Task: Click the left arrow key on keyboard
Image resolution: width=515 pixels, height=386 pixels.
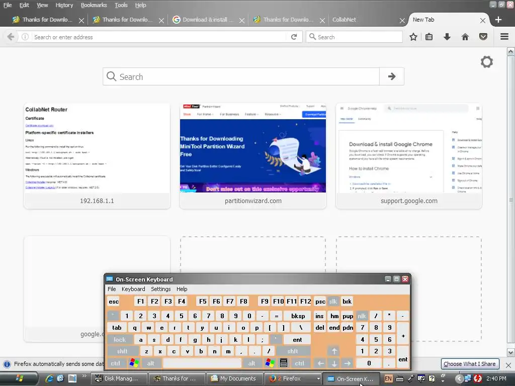Action: [320, 363]
